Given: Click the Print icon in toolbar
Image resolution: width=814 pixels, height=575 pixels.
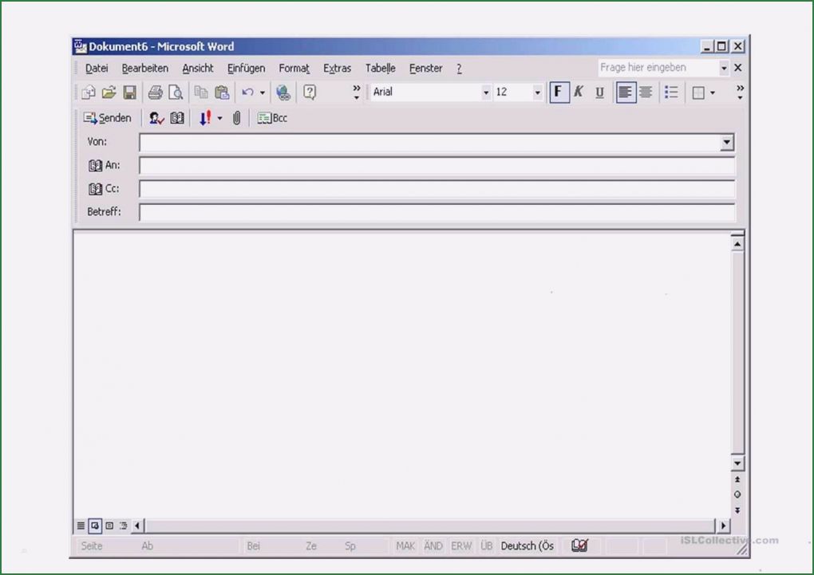Looking at the screenshot, I should click(155, 93).
